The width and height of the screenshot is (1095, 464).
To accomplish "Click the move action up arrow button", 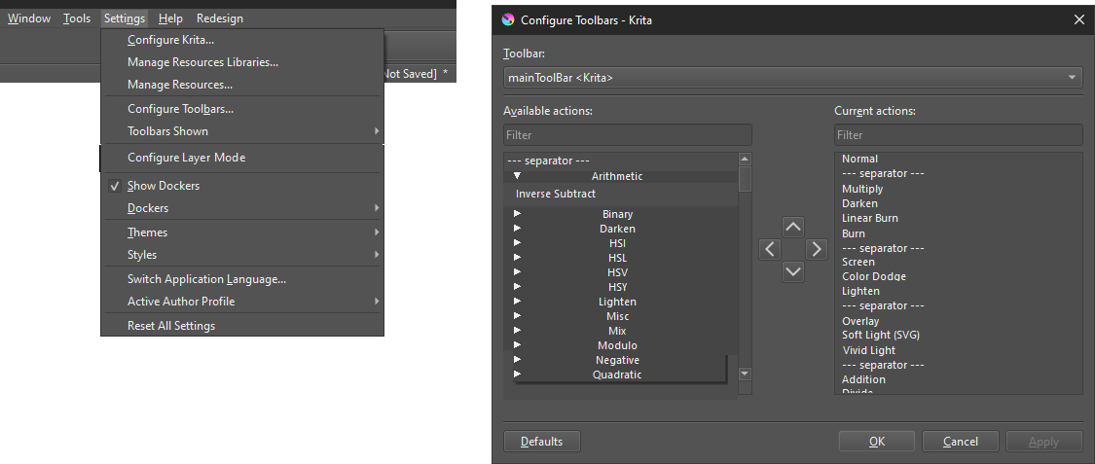I will click(793, 227).
